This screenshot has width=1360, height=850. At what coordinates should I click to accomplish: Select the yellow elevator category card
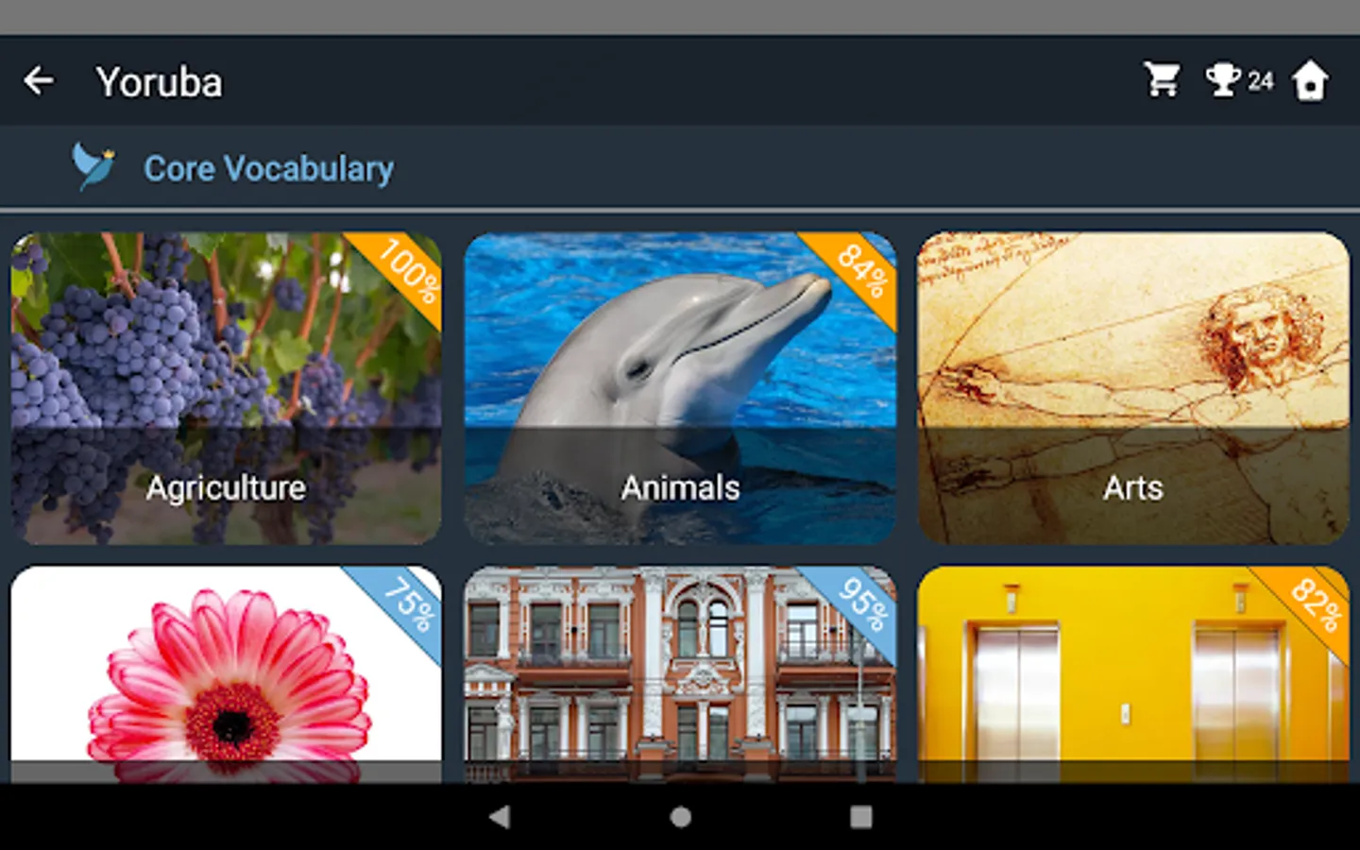click(x=1133, y=674)
